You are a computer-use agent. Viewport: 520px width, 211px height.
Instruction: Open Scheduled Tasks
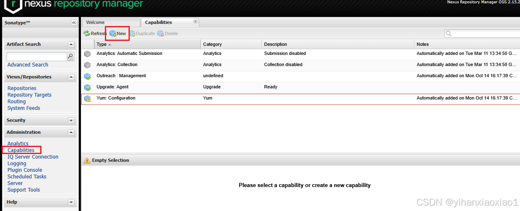click(27, 177)
